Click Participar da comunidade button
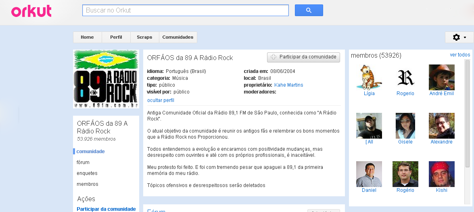The image size is (474, 212). click(x=303, y=57)
